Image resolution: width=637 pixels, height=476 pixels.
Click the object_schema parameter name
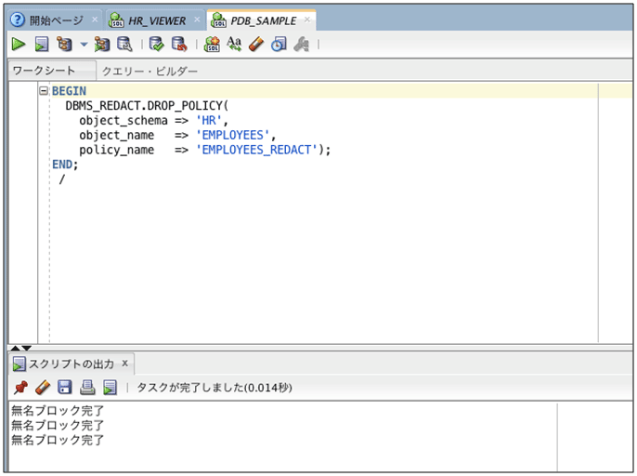123,121
